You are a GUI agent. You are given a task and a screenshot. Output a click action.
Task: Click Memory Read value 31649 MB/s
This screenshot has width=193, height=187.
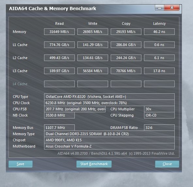tap(59, 32)
